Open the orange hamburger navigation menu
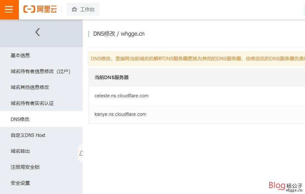Viewport: 305px width, 194px height. (9, 10)
